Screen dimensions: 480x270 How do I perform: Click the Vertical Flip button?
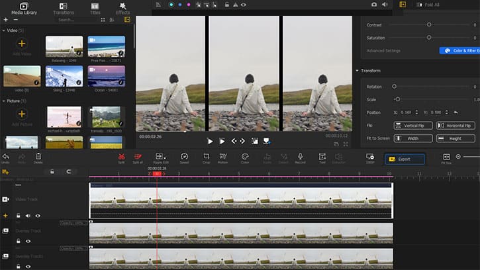pos(413,126)
